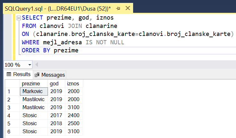Click the 2400 cell in iznos column
The width and height of the screenshot is (236, 138).
(73, 116)
